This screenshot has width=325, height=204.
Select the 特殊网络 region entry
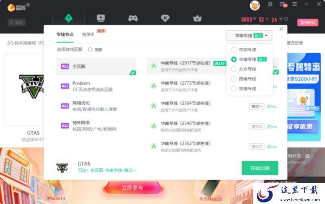(96, 126)
